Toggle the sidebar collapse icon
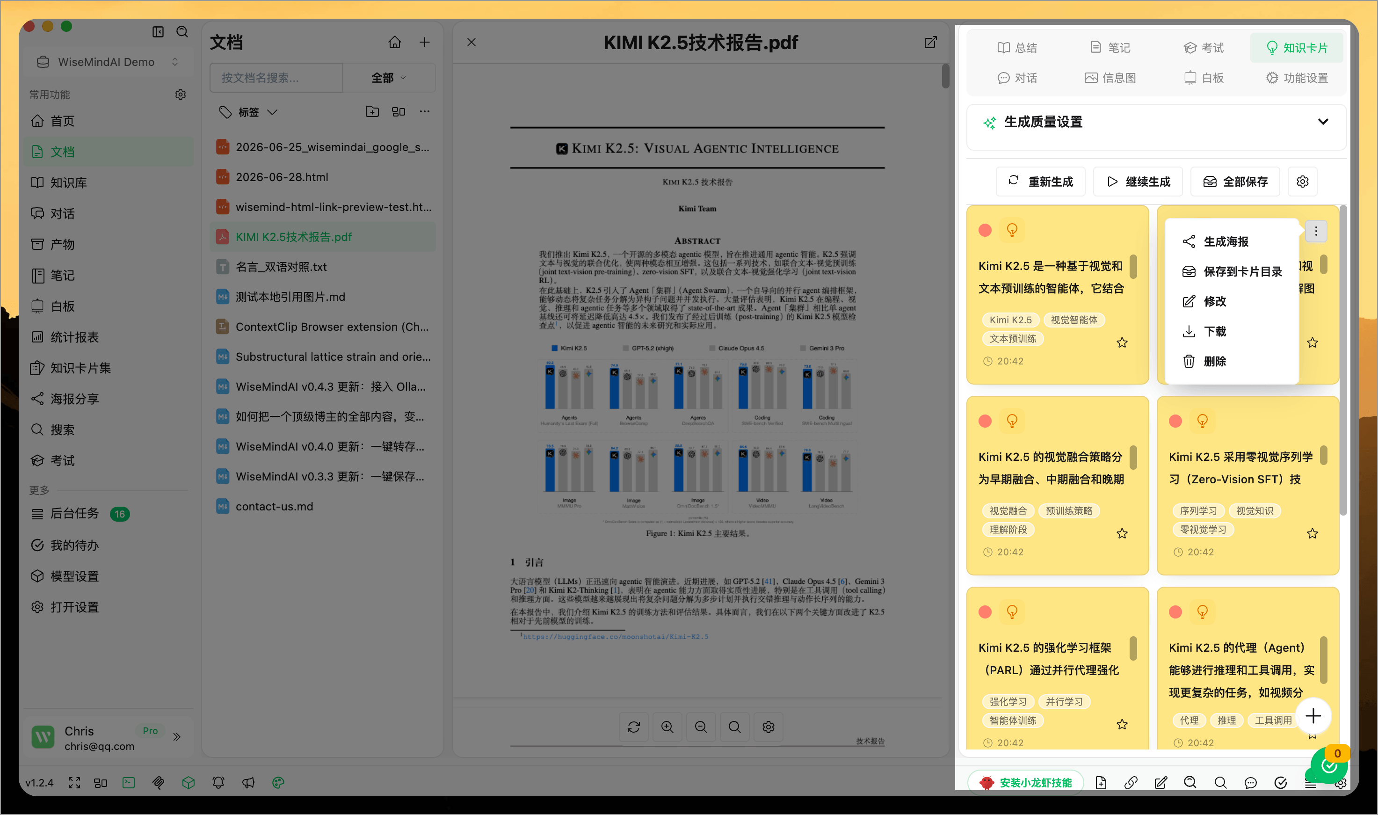Viewport: 1378px width, 815px height. [158, 32]
